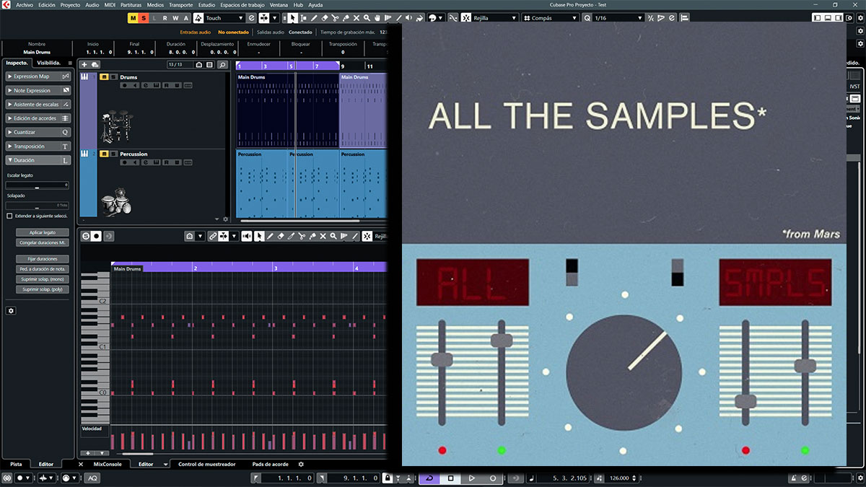
Task: Toggle Acoustic Feedback speaker in key editor
Action: [247, 236]
